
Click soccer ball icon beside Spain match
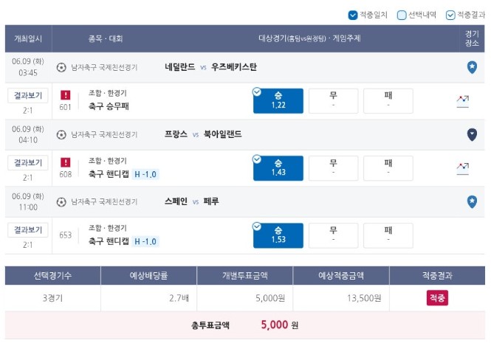(61, 202)
